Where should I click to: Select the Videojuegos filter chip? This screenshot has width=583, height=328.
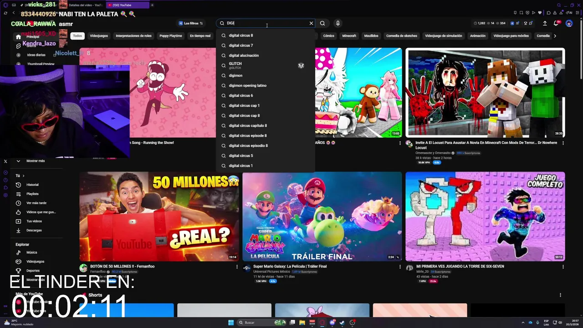(x=99, y=36)
